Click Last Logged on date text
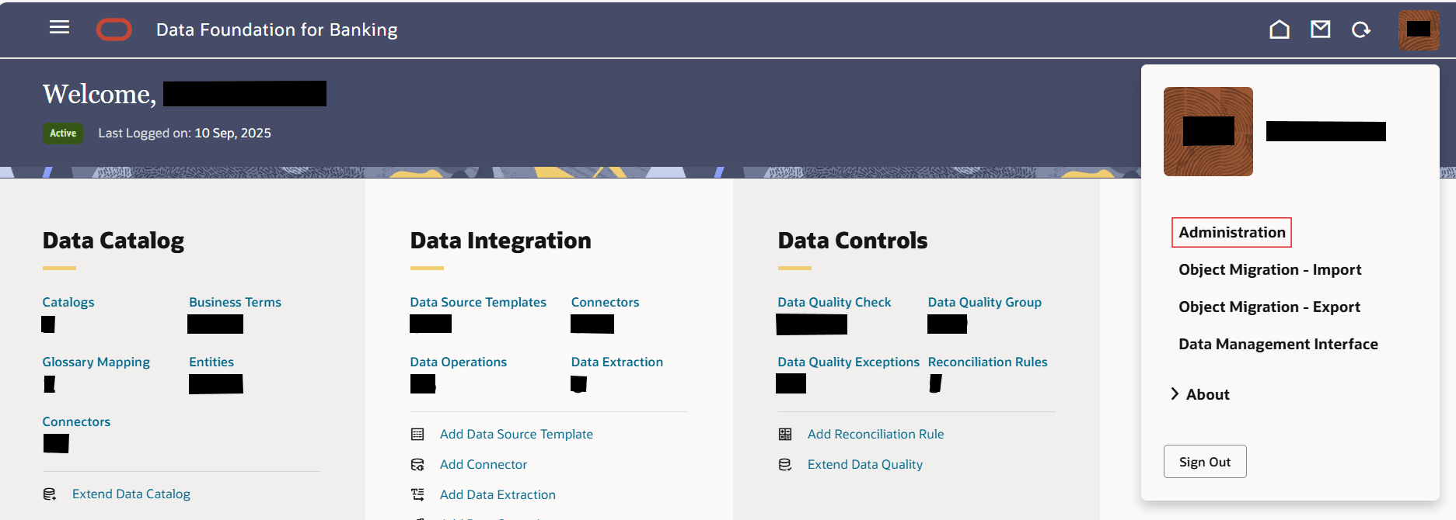This screenshot has height=520, width=1456. [x=184, y=133]
